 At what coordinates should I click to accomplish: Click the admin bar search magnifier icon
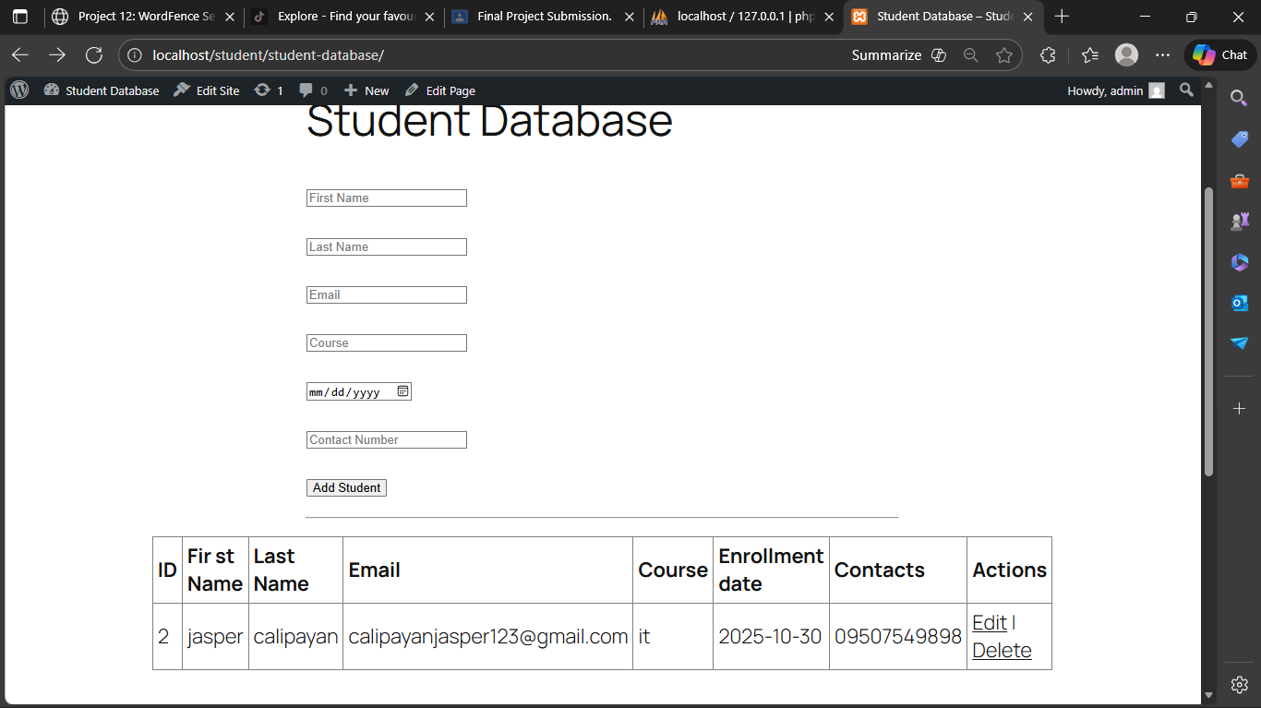[x=1186, y=90]
